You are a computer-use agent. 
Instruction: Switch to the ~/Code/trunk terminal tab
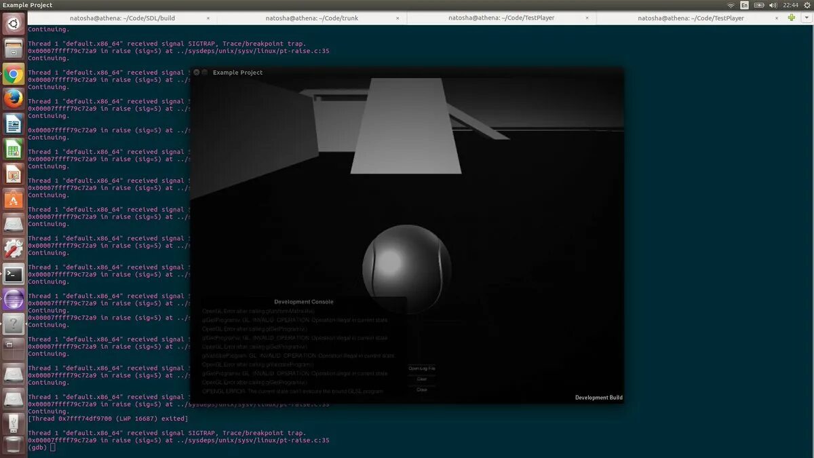[312, 18]
